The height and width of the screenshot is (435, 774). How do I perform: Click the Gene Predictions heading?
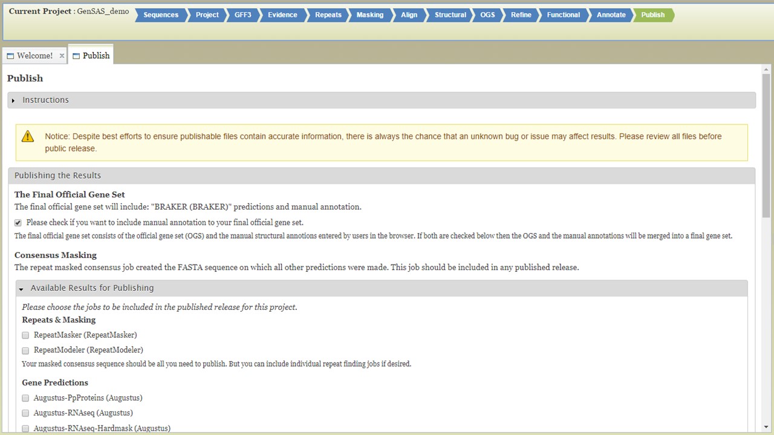55,382
